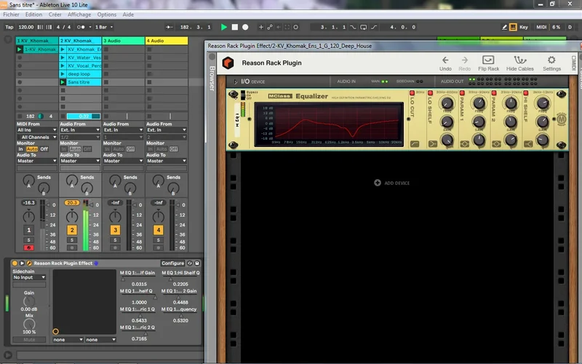Viewport: 582px width, 364px height.
Task: Expand the I/O Device section
Action: tap(234, 81)
